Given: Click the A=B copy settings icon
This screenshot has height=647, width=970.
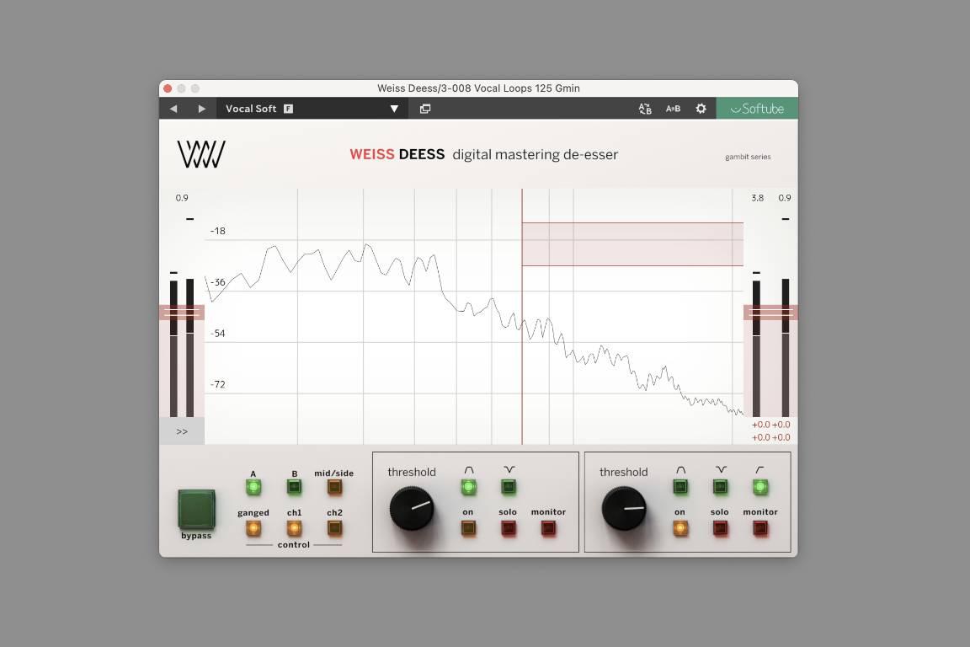Looking at the screenshot, I should [673, 109].
